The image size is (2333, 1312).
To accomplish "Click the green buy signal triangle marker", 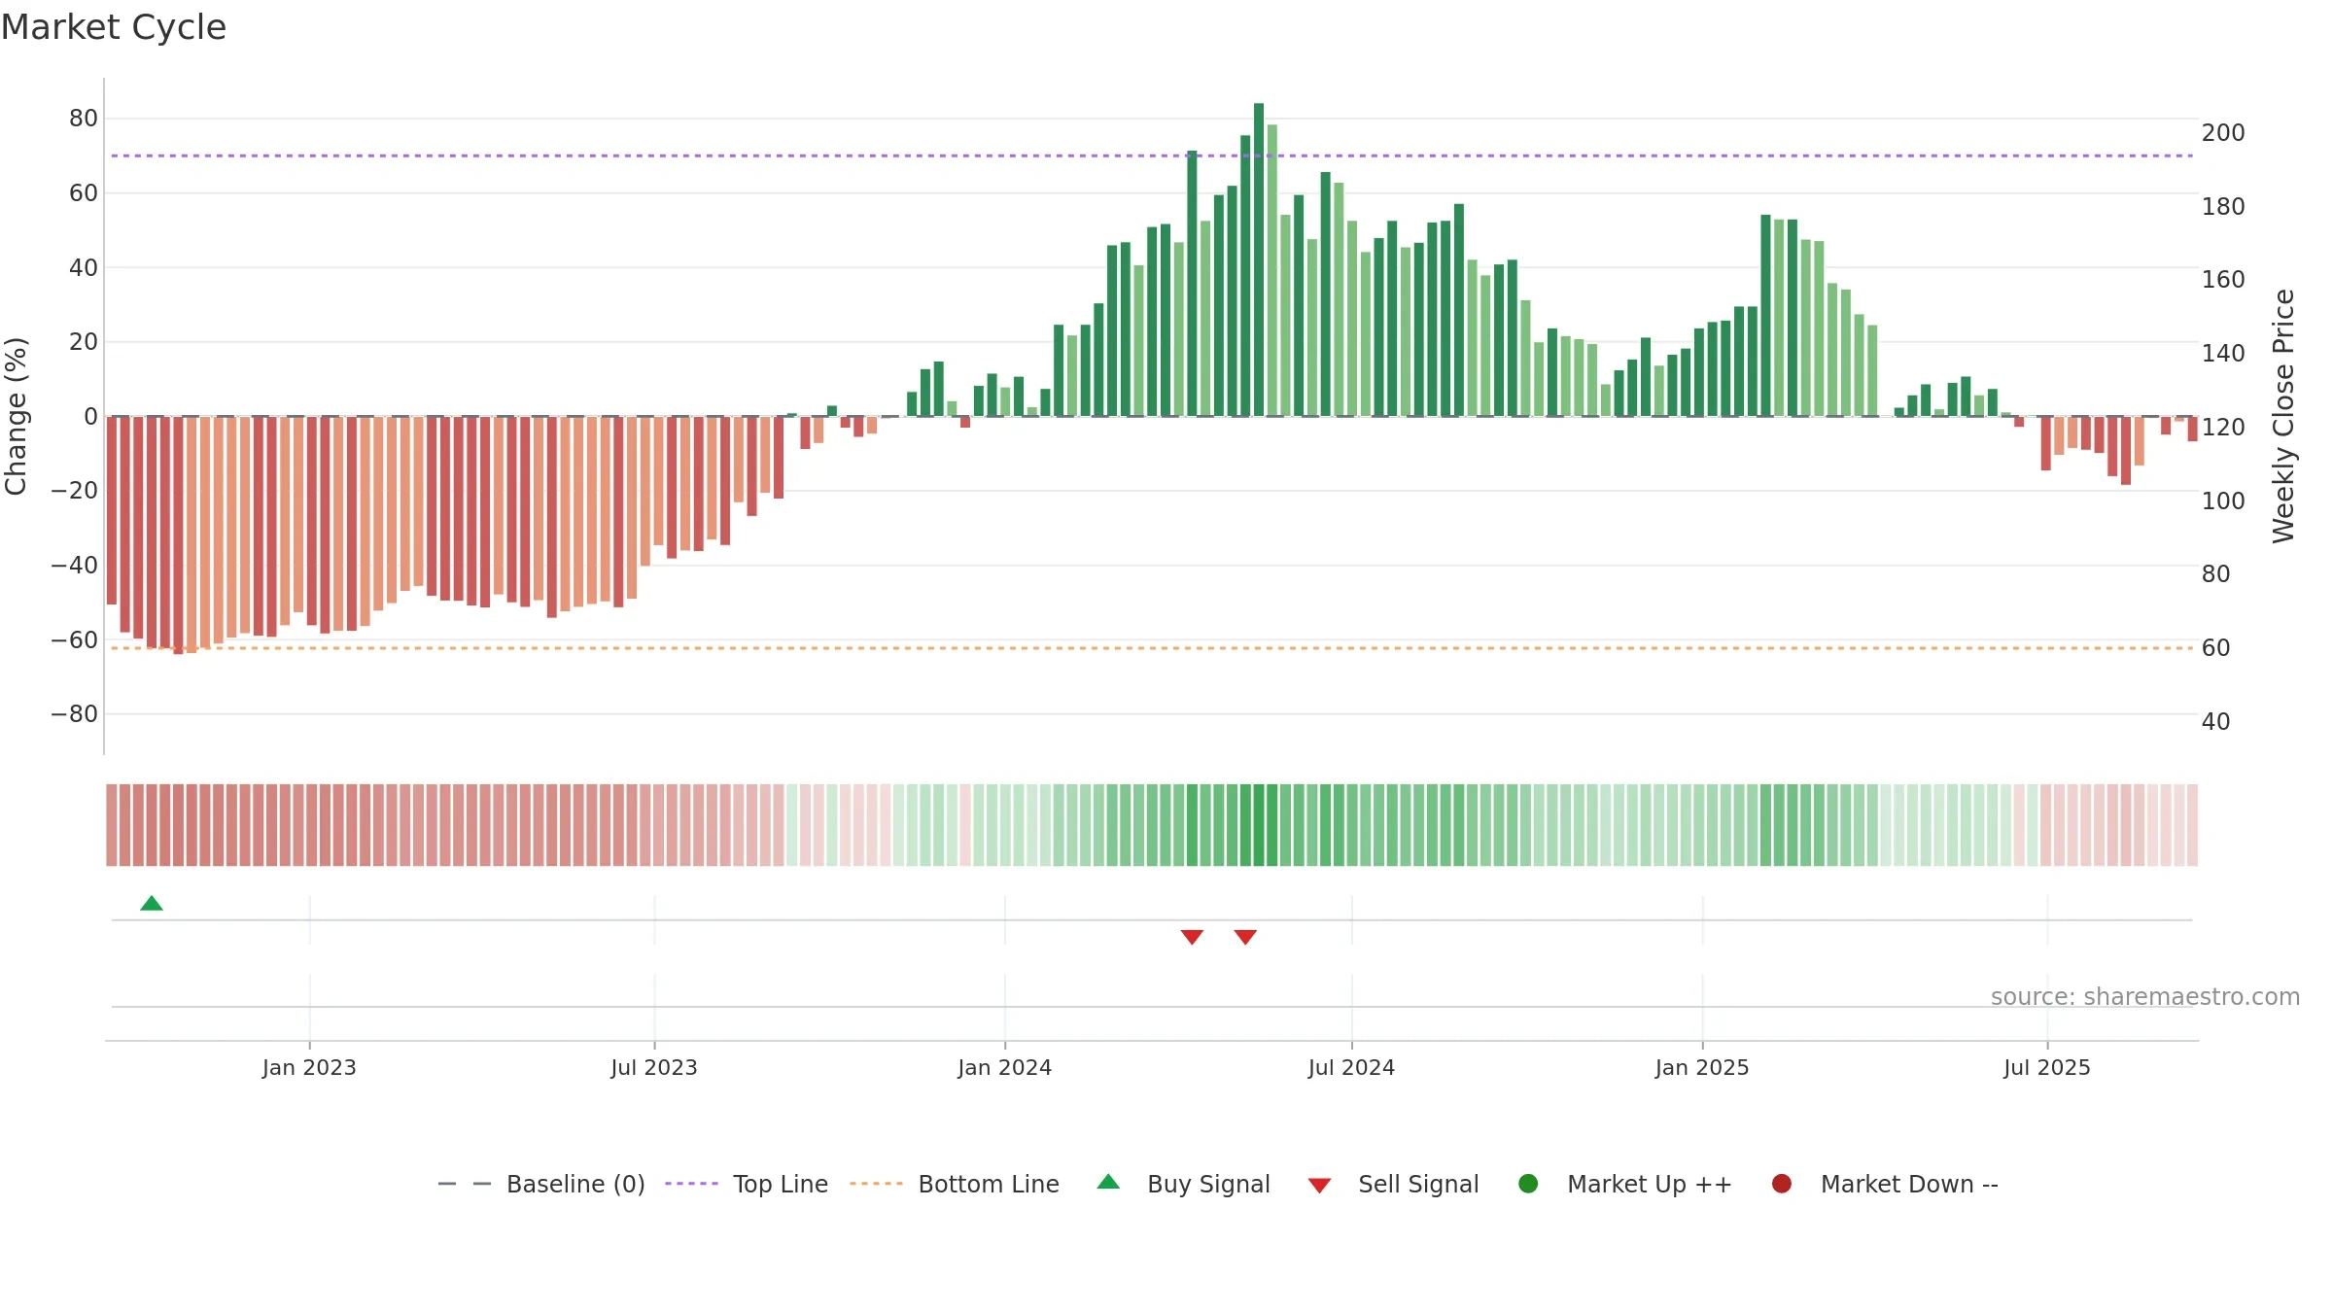I will coord(152,904).
